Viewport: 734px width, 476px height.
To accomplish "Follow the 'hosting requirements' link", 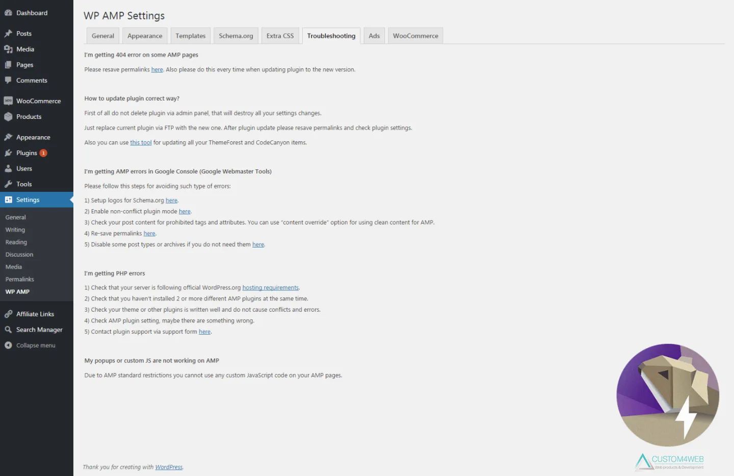I will (x=270, y=288).
